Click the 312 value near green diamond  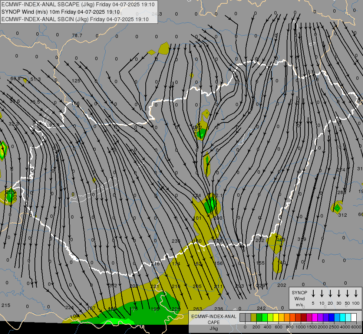(x=343, y=215)
